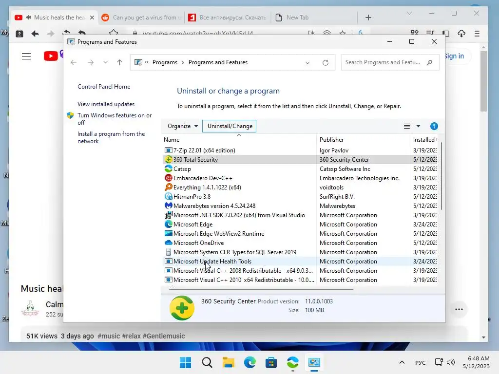Refresh the Programs and Features address bar
The height and width of the screenshot is (374, 499).
(x=325, y=63)
